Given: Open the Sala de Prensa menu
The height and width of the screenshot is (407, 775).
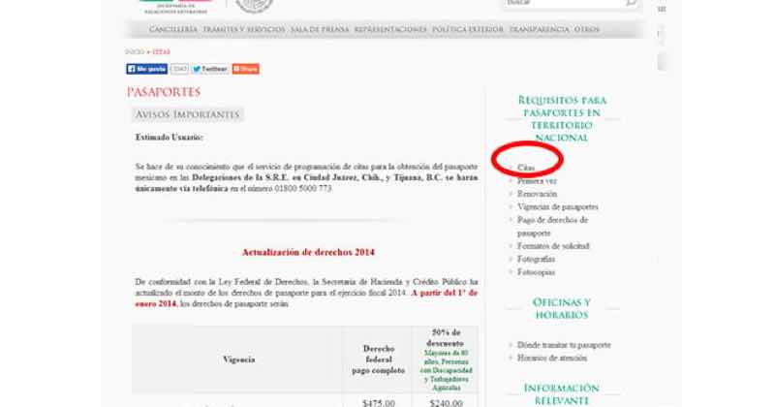Looking at the screenshot, I should point(319,30).
